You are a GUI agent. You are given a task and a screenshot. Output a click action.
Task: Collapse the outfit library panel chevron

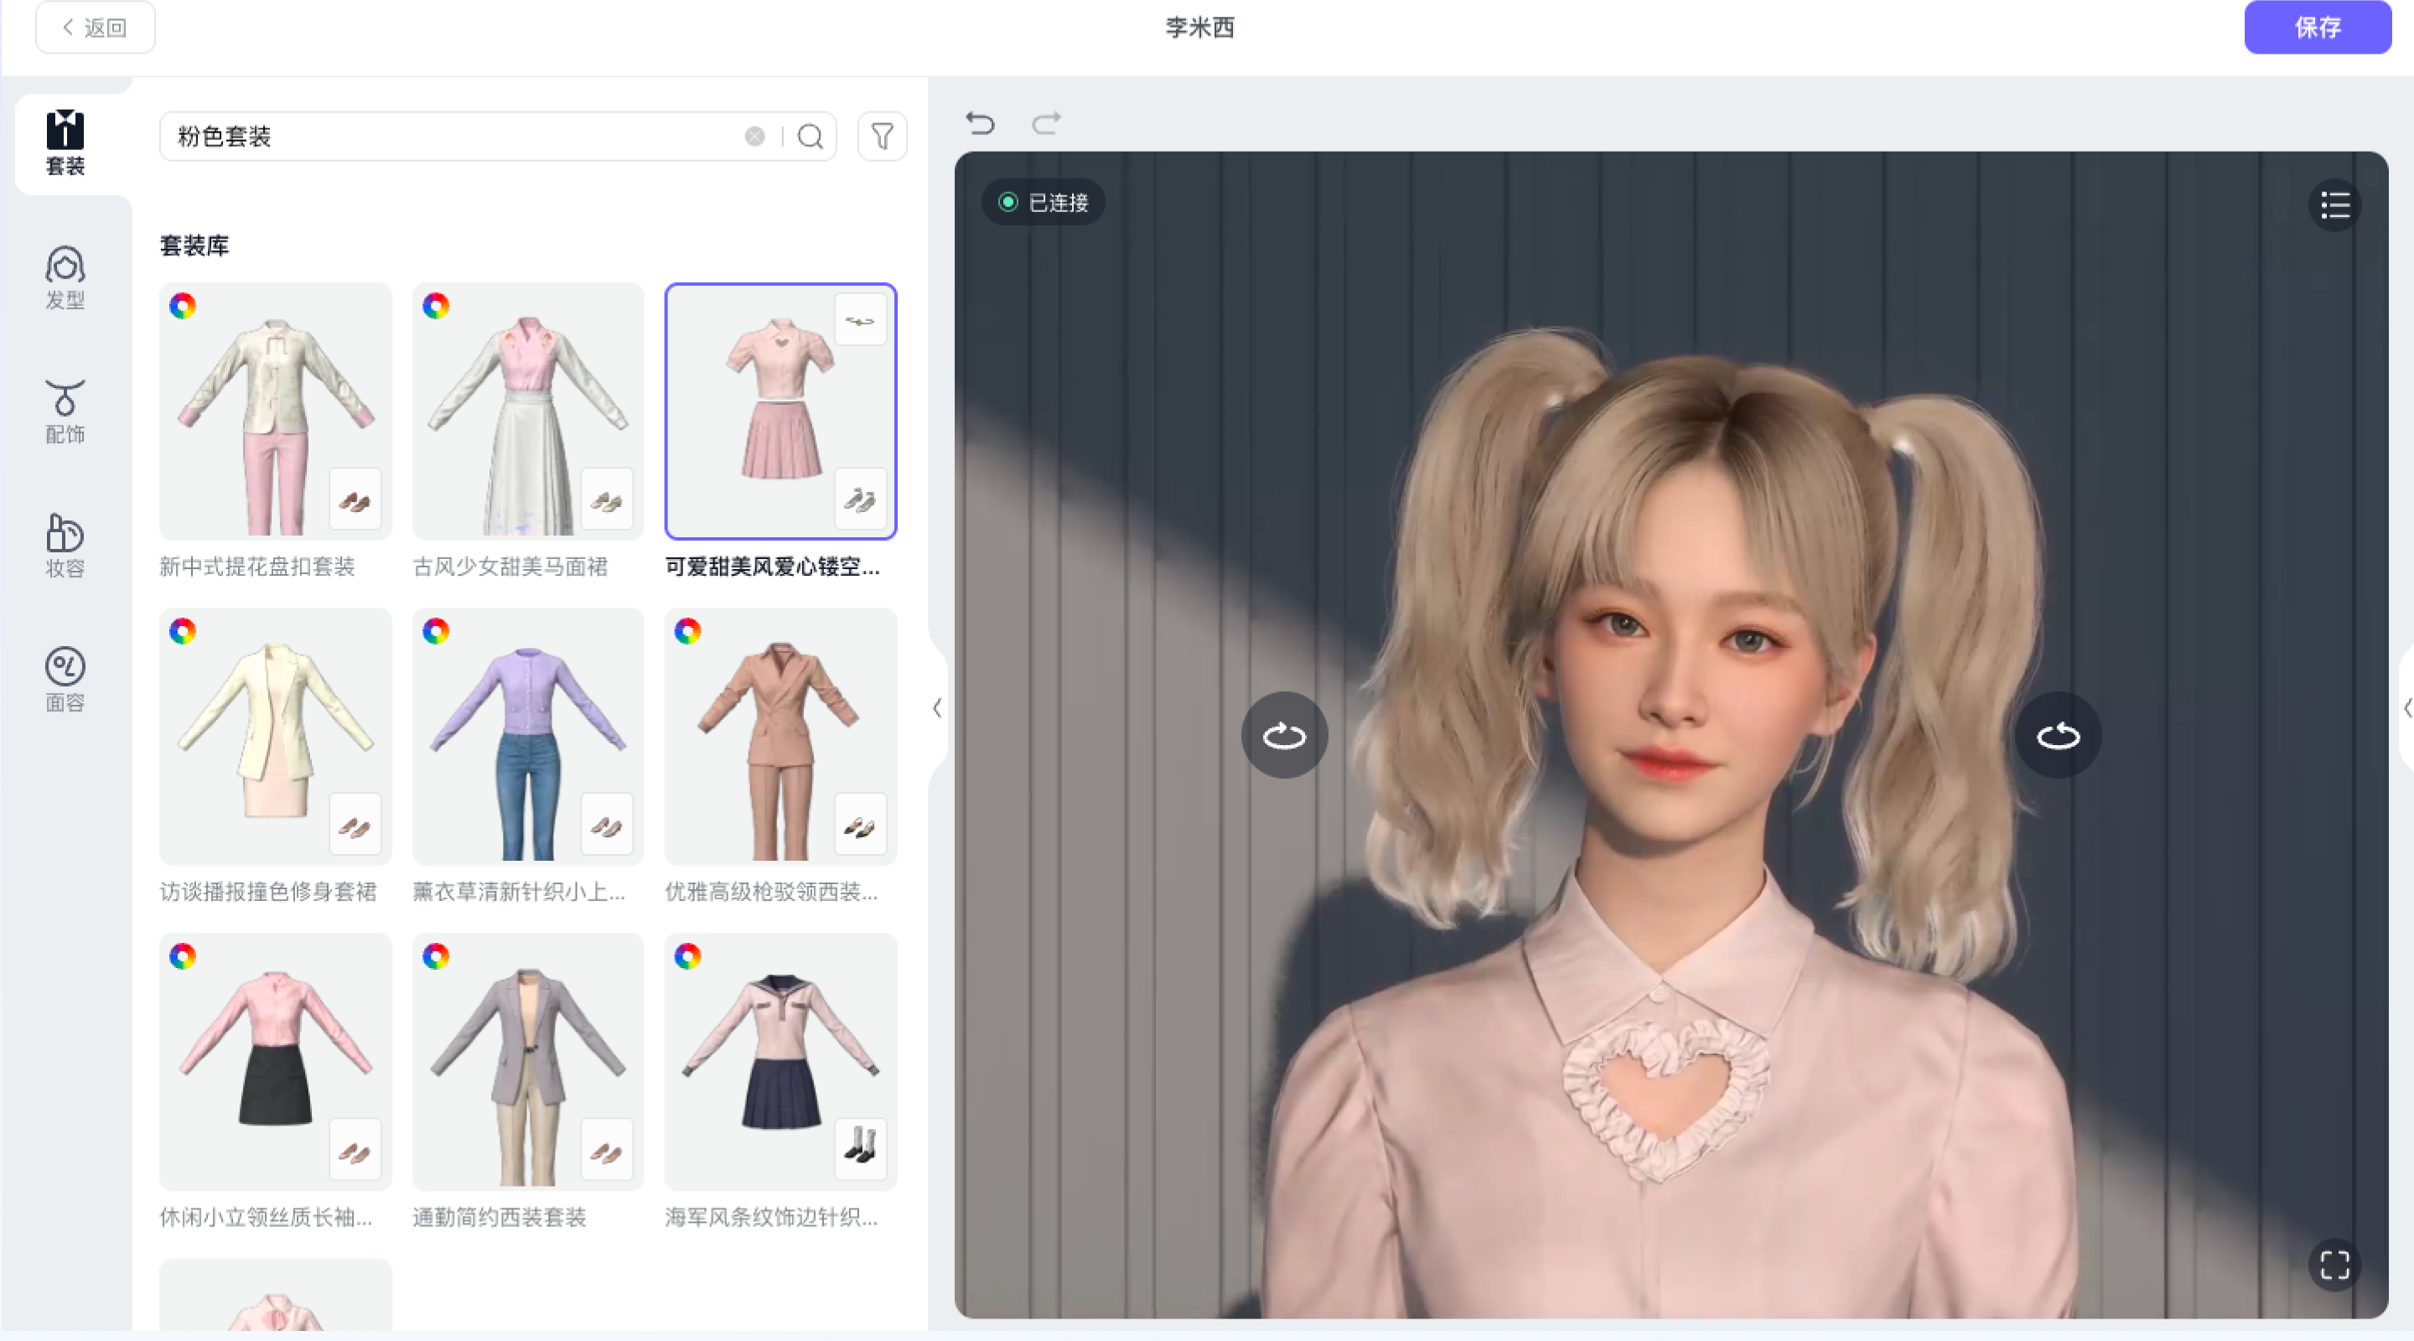(937, 708)
